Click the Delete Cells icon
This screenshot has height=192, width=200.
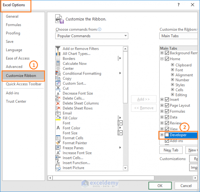click(58, 98)
